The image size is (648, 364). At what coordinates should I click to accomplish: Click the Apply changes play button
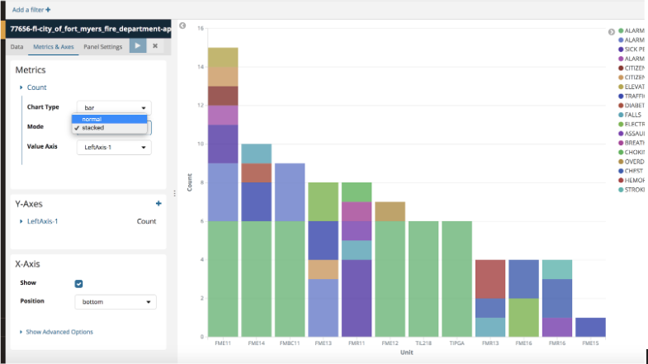138,46
